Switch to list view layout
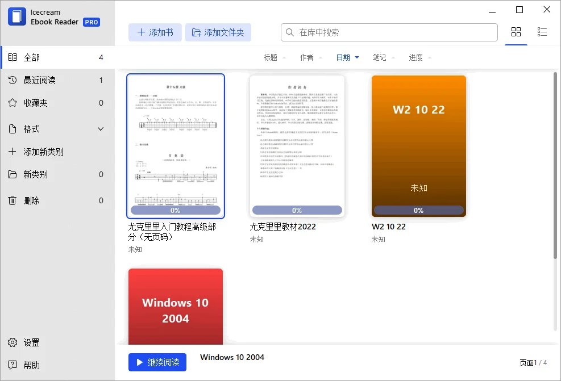 [542, 32]
